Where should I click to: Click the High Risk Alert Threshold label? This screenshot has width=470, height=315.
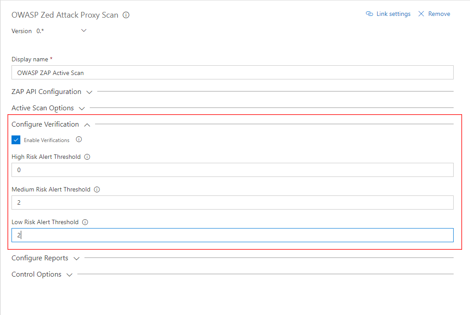coord(46,157)
